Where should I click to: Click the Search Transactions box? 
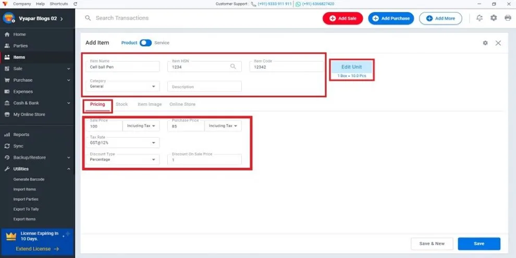[x=122, y=18]
